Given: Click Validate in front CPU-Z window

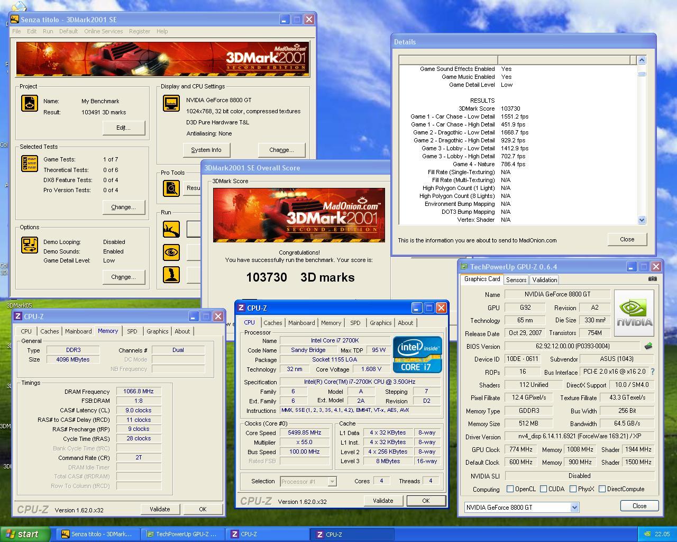Looking at the screenshot, I should pyautogui.click(x=383, y=501).
